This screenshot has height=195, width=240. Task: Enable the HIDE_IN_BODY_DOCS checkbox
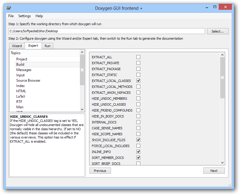138,116
